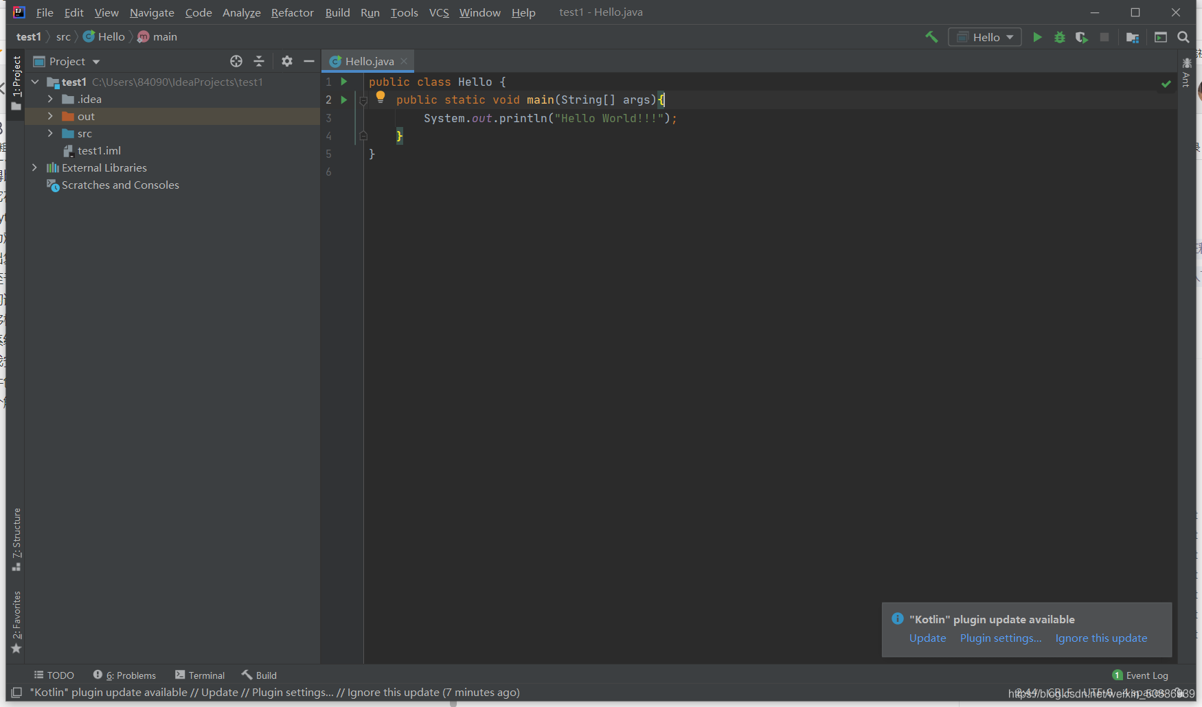Open Project panel settings gear
The height and width of the screenshot is (707, 1202).
[x=287, y=61]
